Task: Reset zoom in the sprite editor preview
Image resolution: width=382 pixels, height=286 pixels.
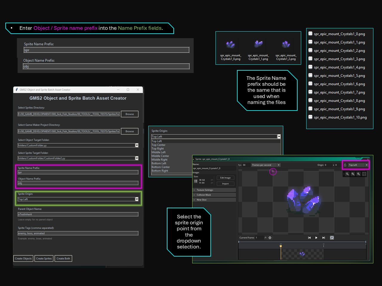Action: (353, 174)
